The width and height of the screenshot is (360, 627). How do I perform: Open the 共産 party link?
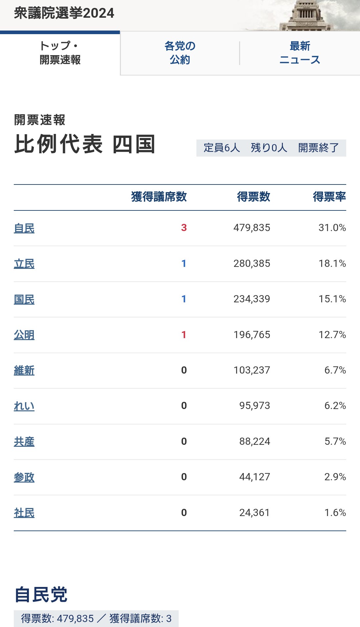point(24,442)
